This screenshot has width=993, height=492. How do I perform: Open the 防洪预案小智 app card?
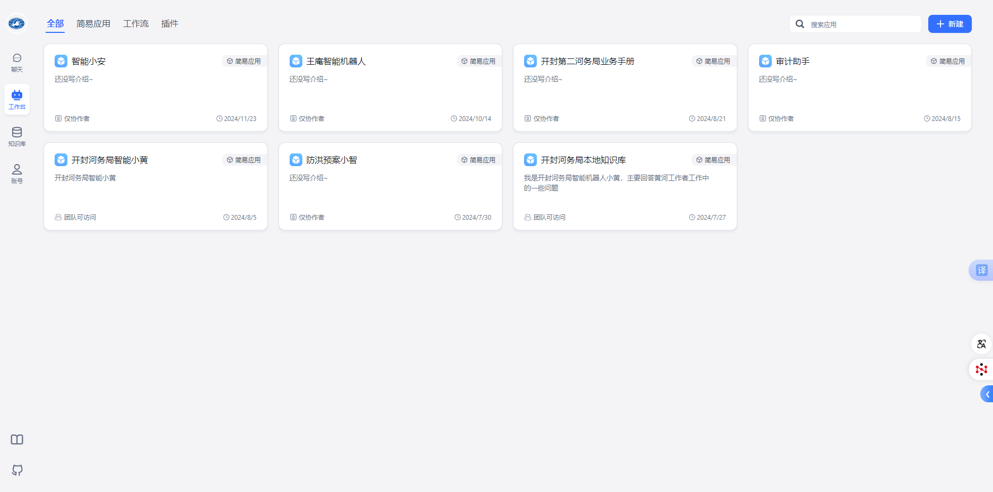(390, 186)
